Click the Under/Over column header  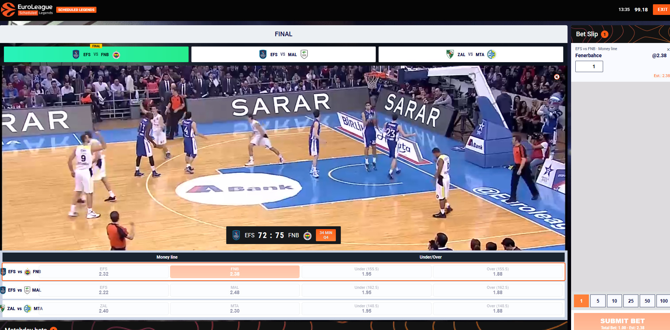431,257
